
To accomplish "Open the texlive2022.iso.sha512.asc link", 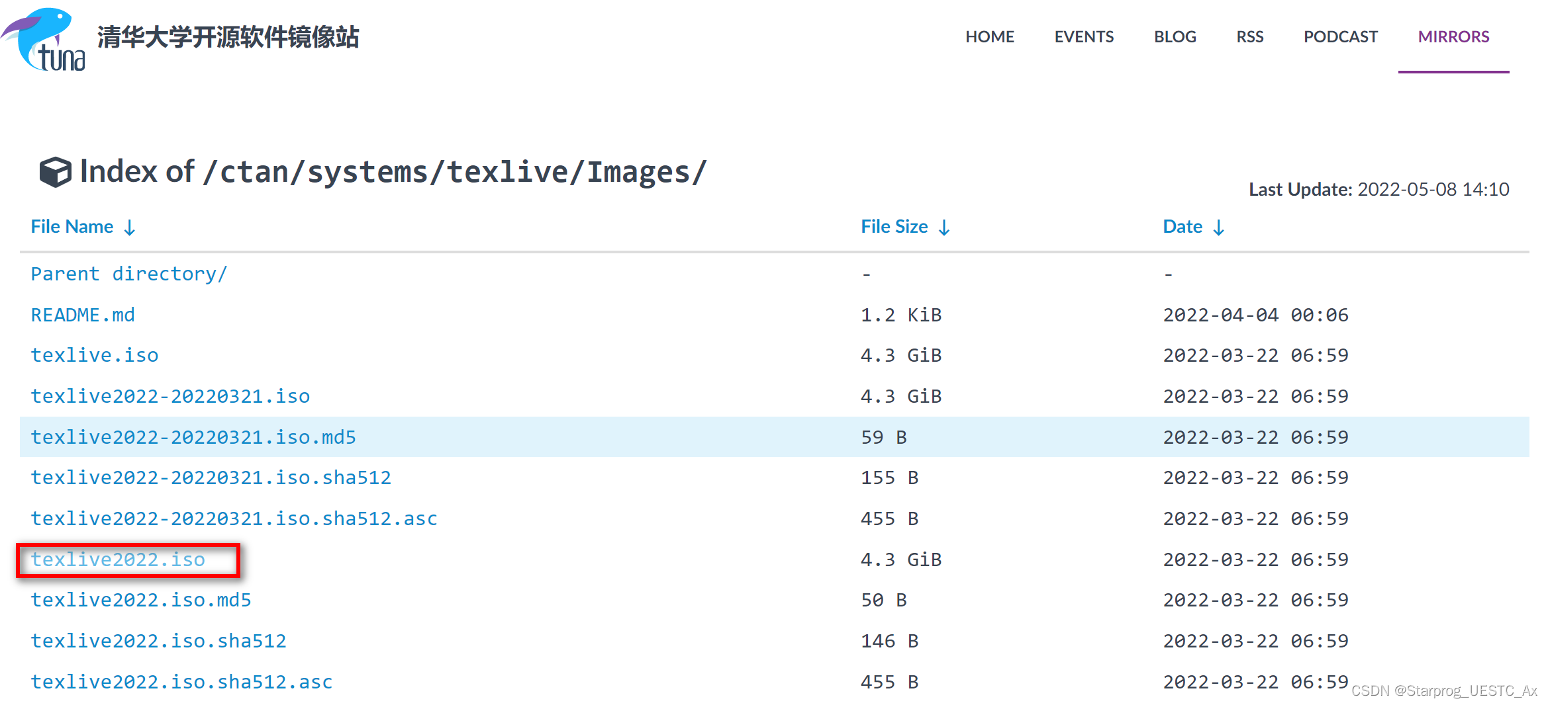I will pyautogui.click(x=182, y=682).
